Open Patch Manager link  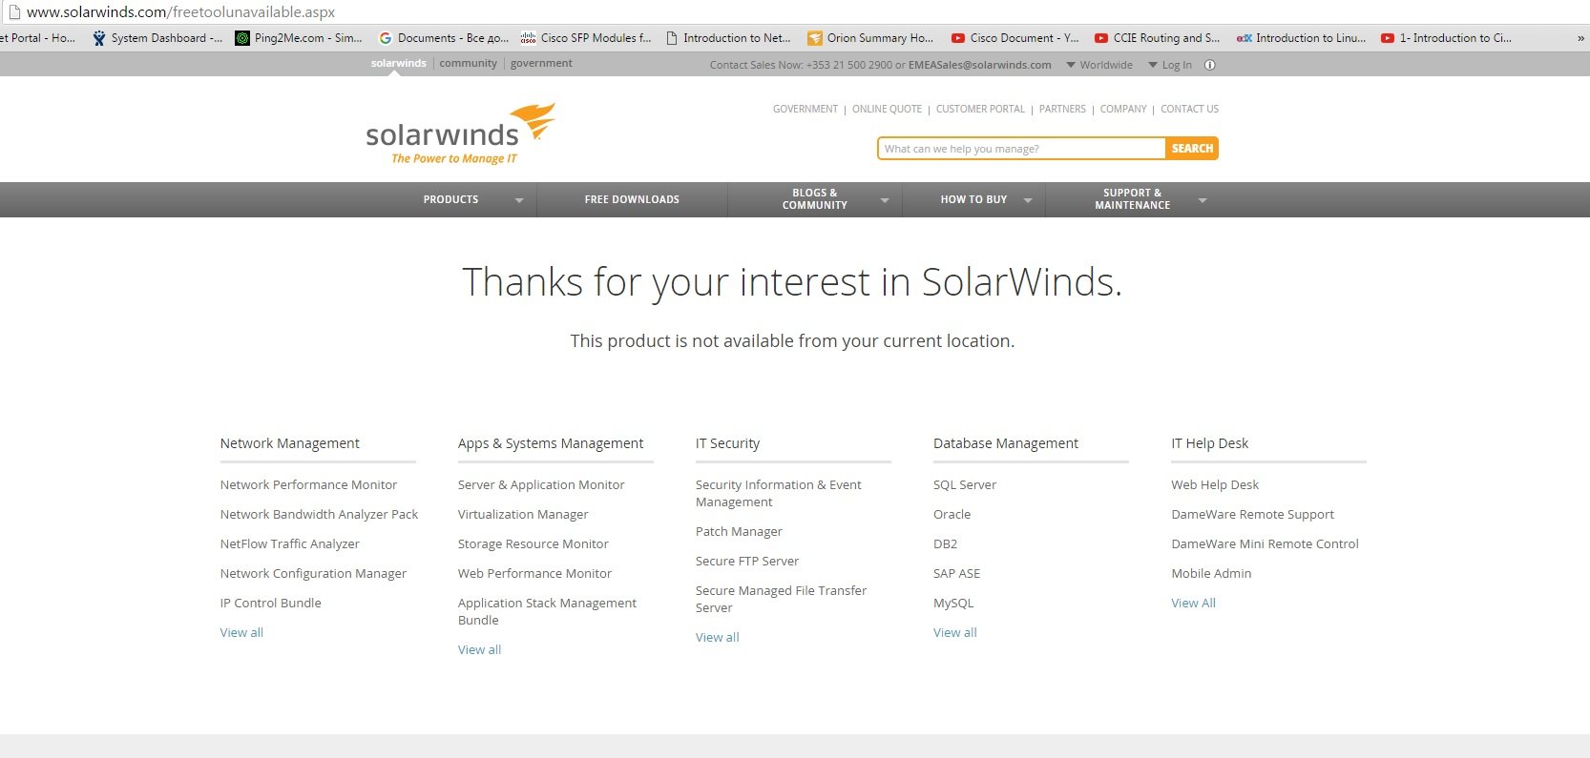(x=739, y=531)
